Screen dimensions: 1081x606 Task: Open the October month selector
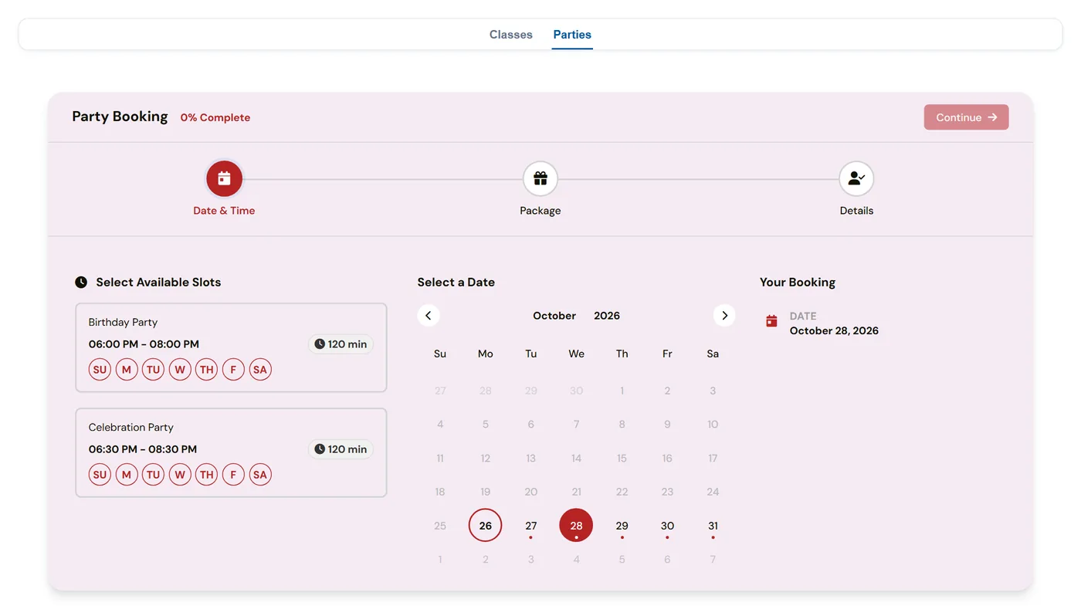[554, 316]
